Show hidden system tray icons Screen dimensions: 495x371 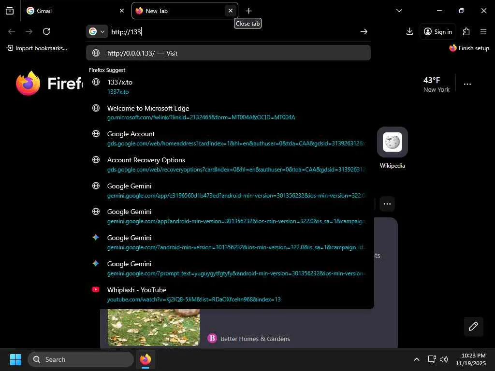point(417,359)
